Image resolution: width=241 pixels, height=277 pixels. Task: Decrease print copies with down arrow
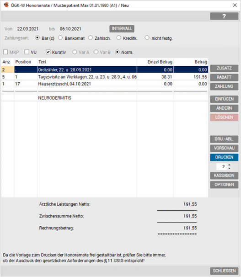click(x=229, y=168)
